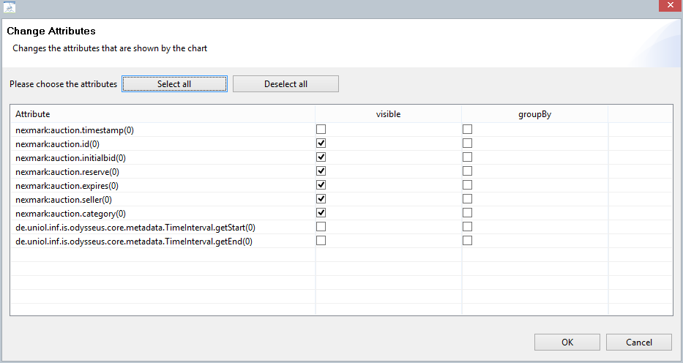Click the Select all button
683x363 pixels.
pos(174,84)
